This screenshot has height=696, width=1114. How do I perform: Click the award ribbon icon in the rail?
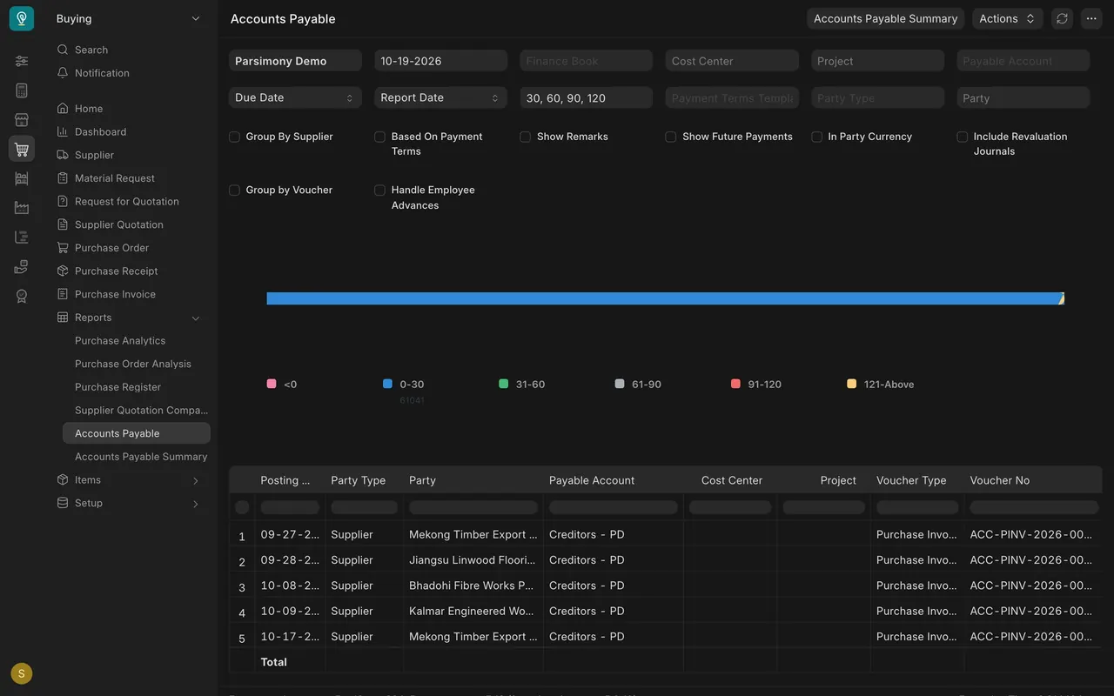[22, 296]
